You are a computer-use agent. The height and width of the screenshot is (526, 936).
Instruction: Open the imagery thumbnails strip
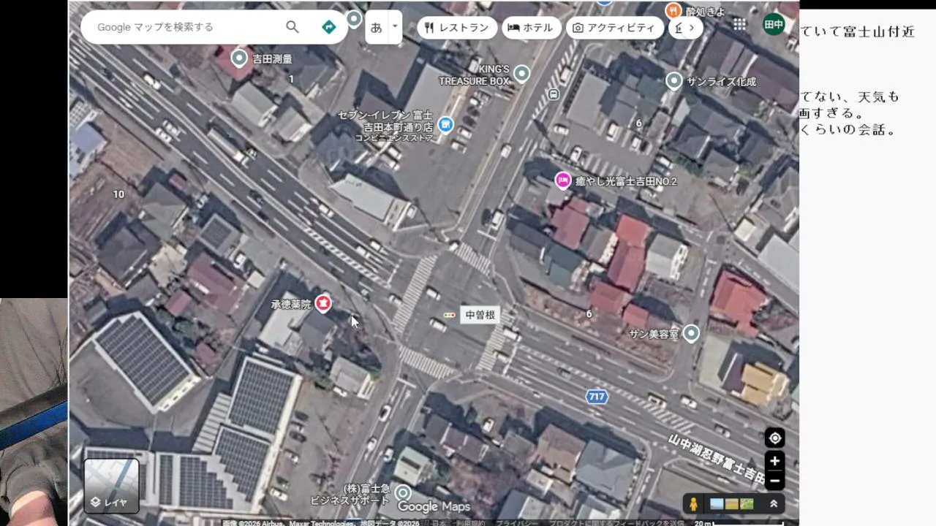coord(731,504)
